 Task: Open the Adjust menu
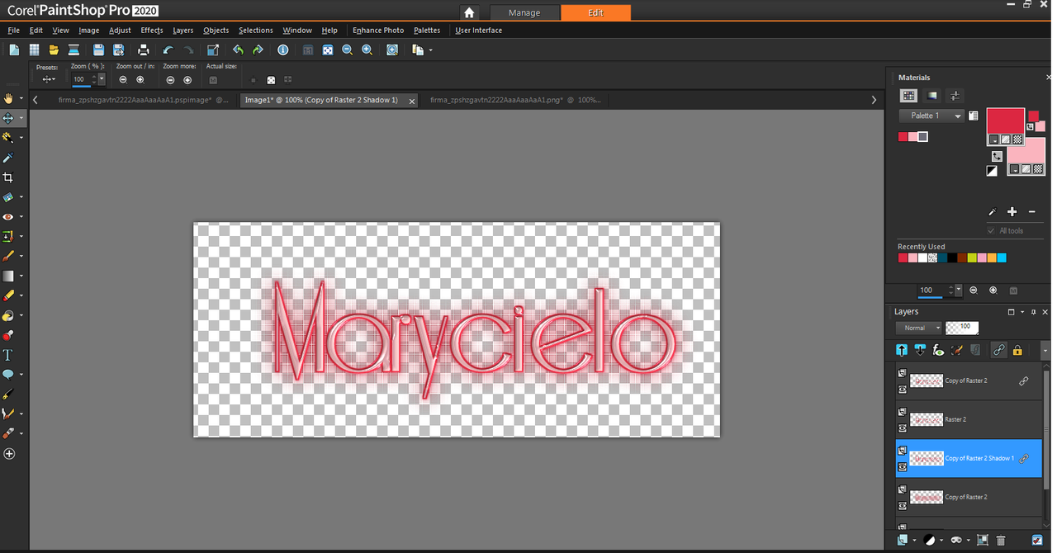121,31
